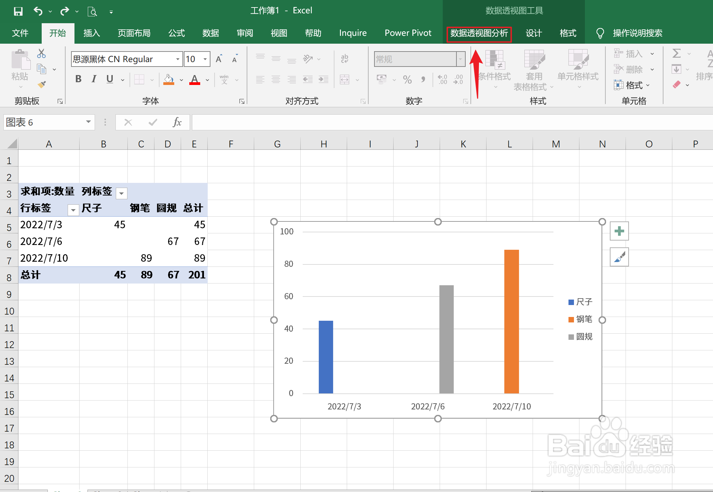Click the Save icon in title bar
The image size is (713, 492).
pos(18,11)
